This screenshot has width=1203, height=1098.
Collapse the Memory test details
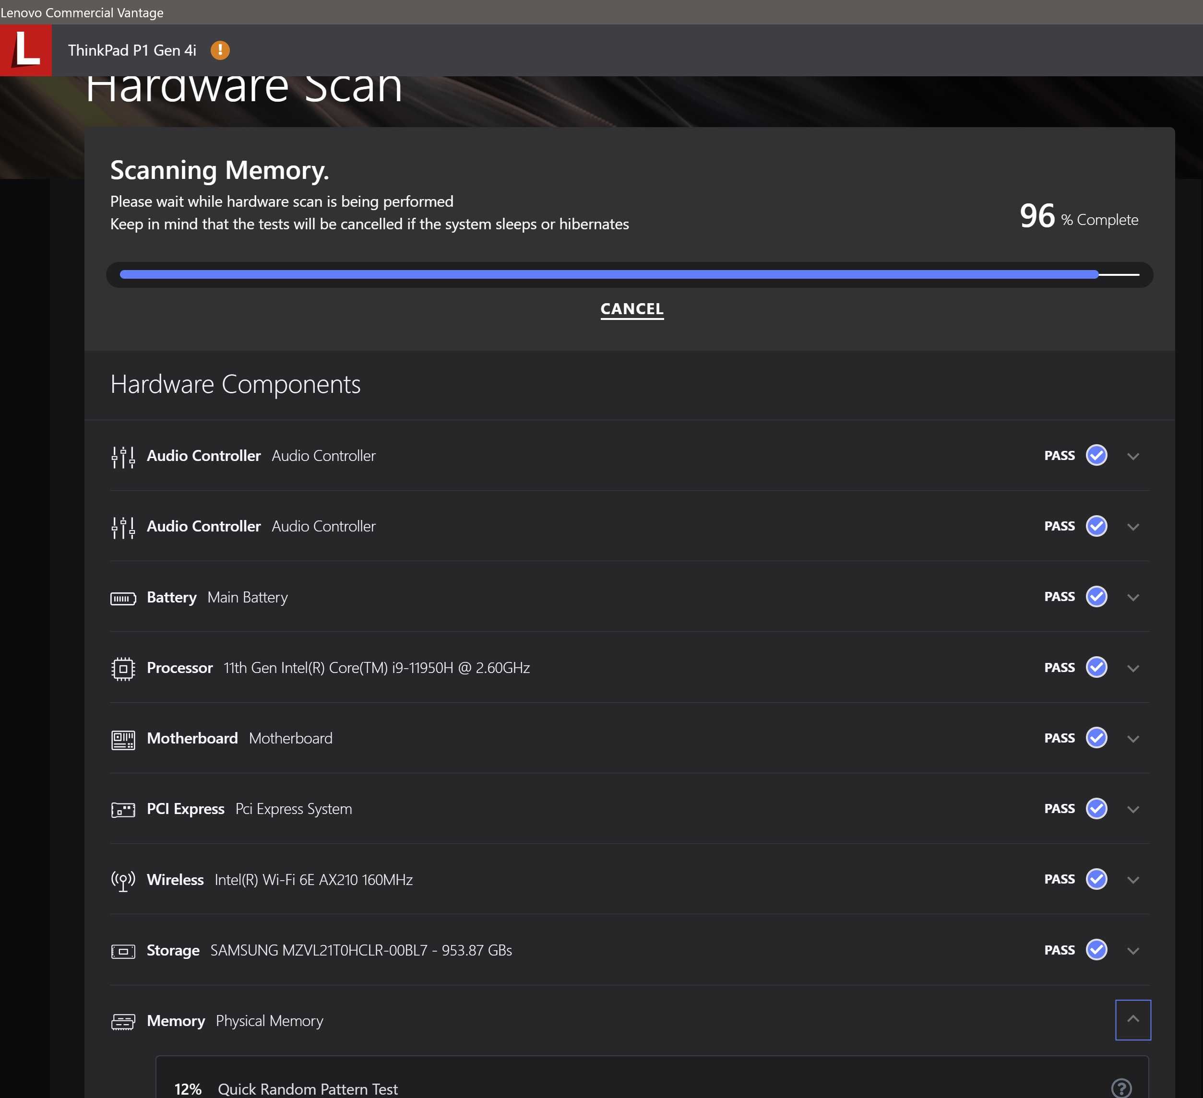1132,1020
